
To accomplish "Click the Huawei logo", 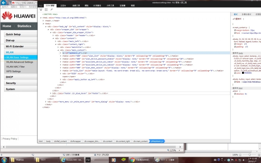I will 18,16.
